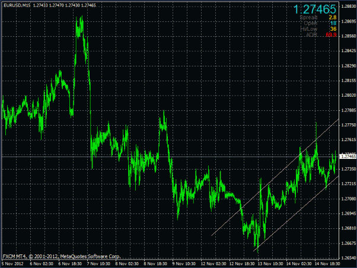Click the Spread label
Viewport: 357px width, 268px height.
[x=308, y=18]
